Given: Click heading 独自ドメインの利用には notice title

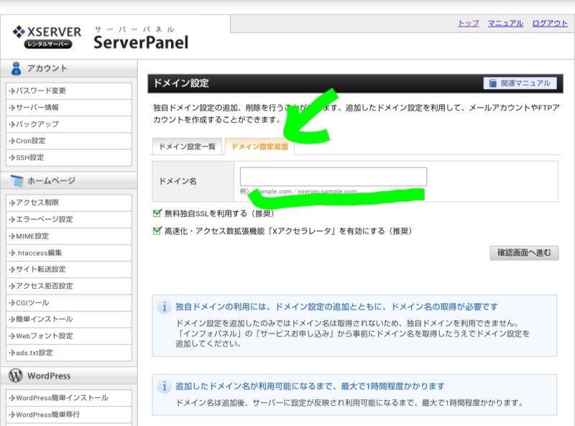Looking at the screenshot, I should (336, 307).
